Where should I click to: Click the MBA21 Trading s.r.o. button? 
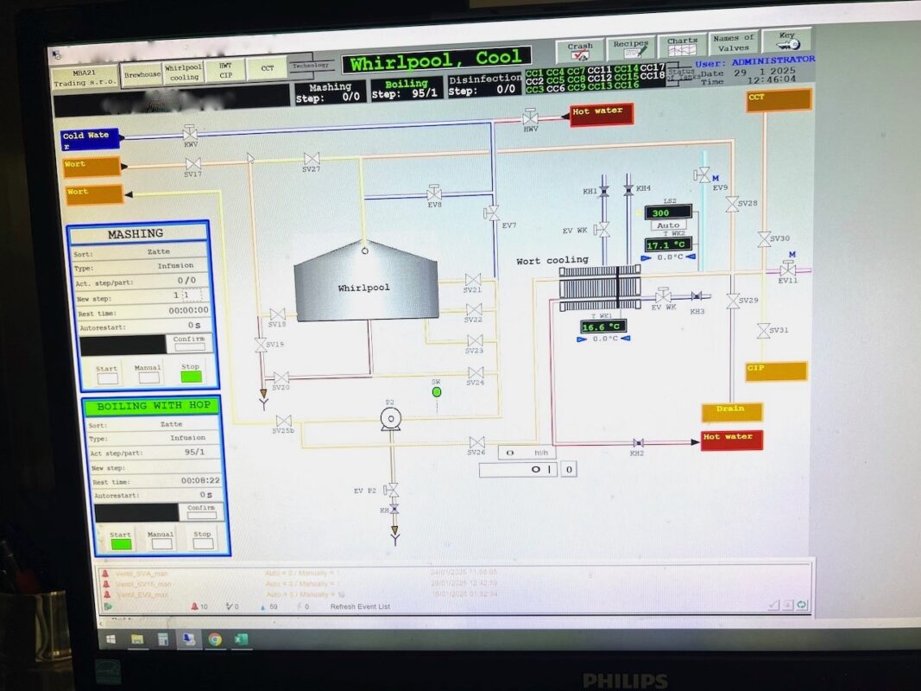coord(85,78)
